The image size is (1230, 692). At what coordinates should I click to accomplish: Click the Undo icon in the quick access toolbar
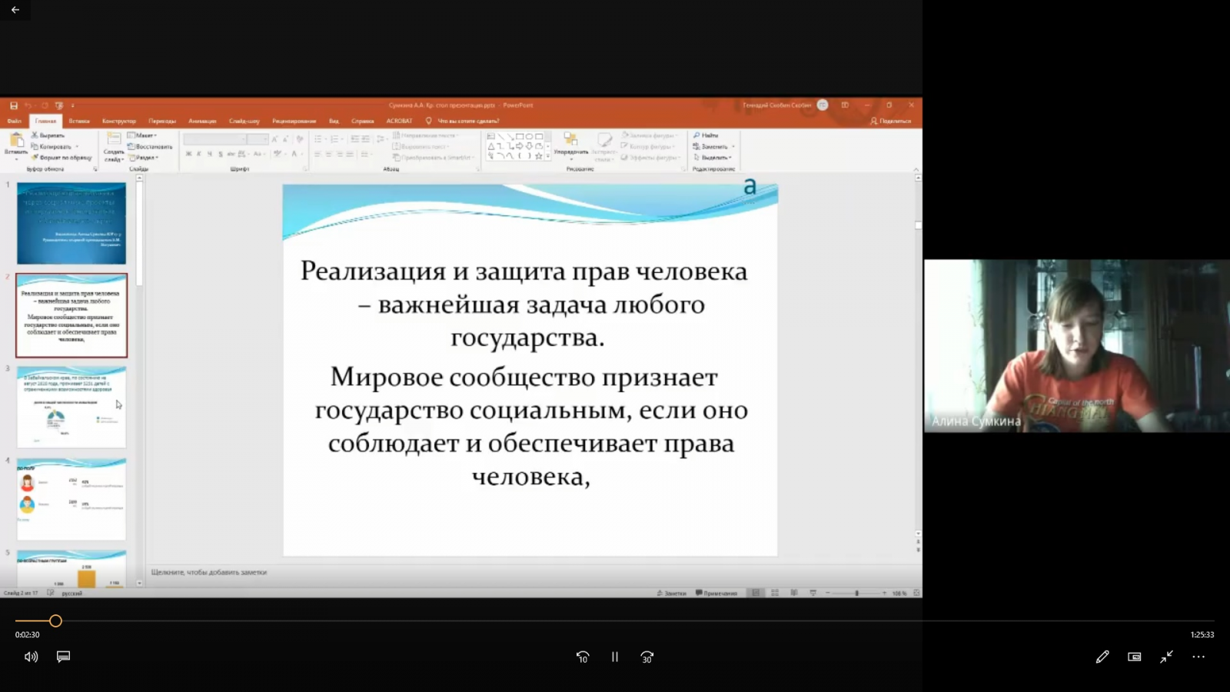pos(28,105)
